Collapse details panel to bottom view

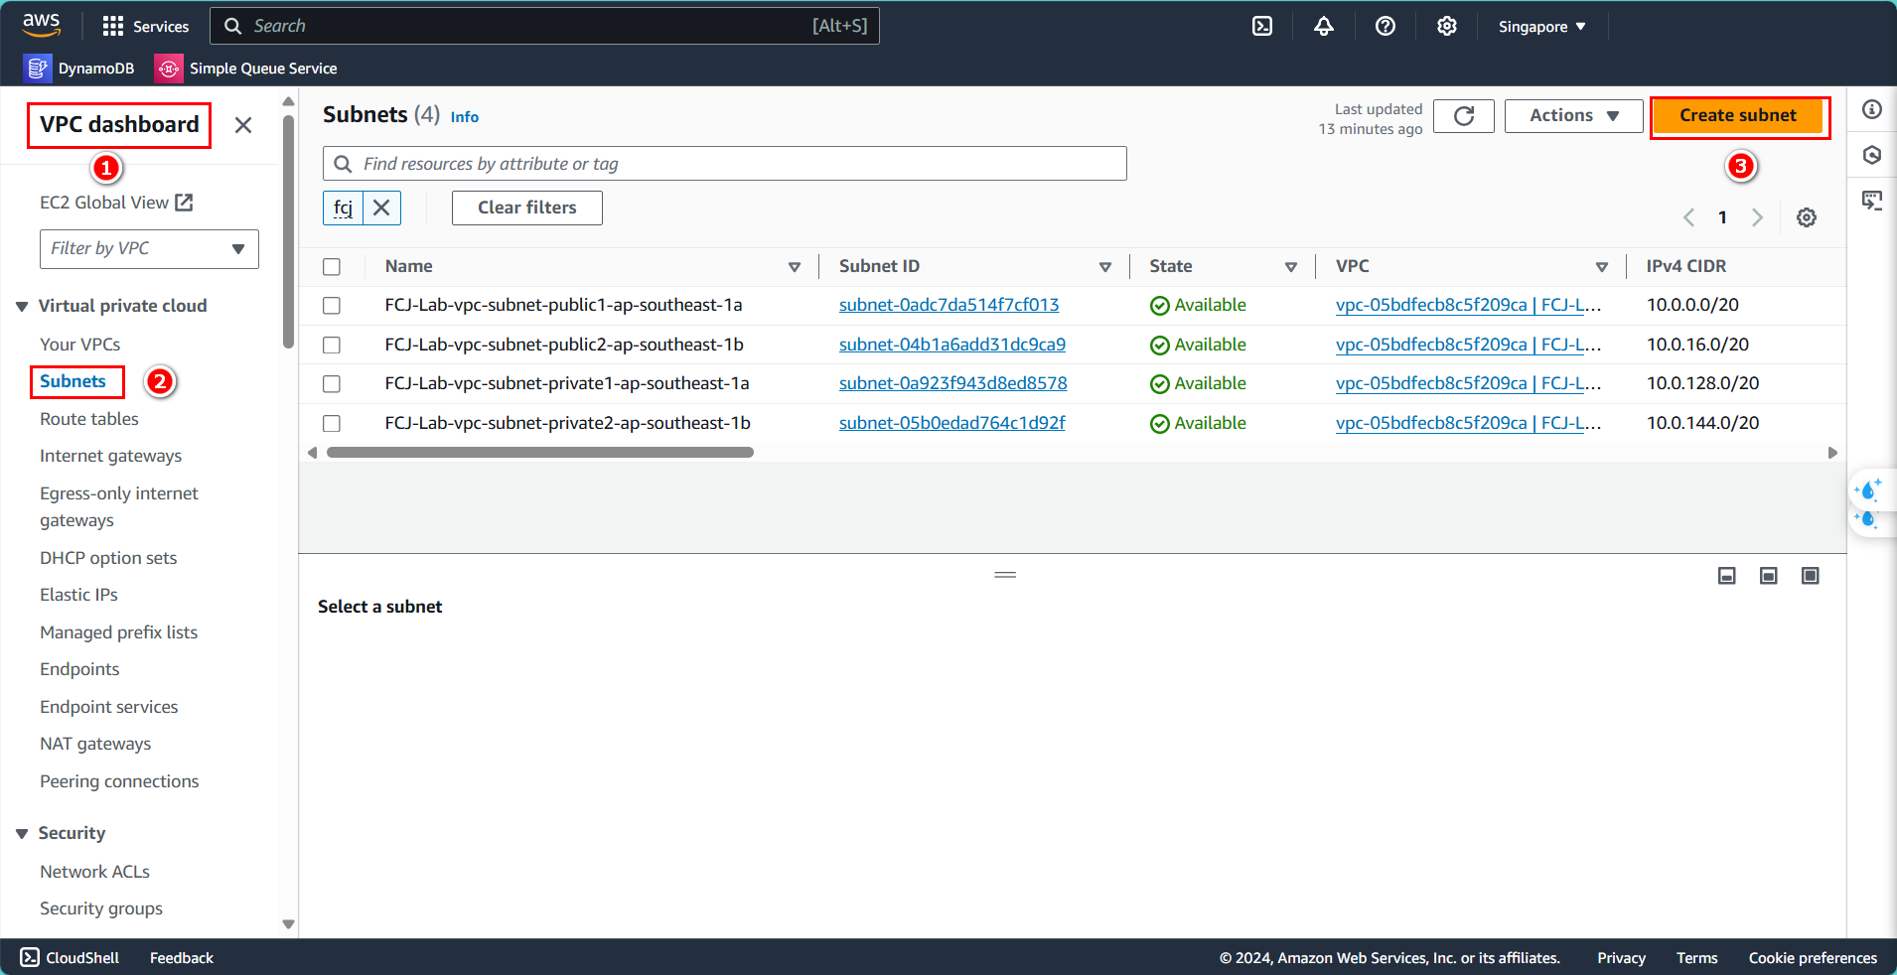[x=1727, y=576]
